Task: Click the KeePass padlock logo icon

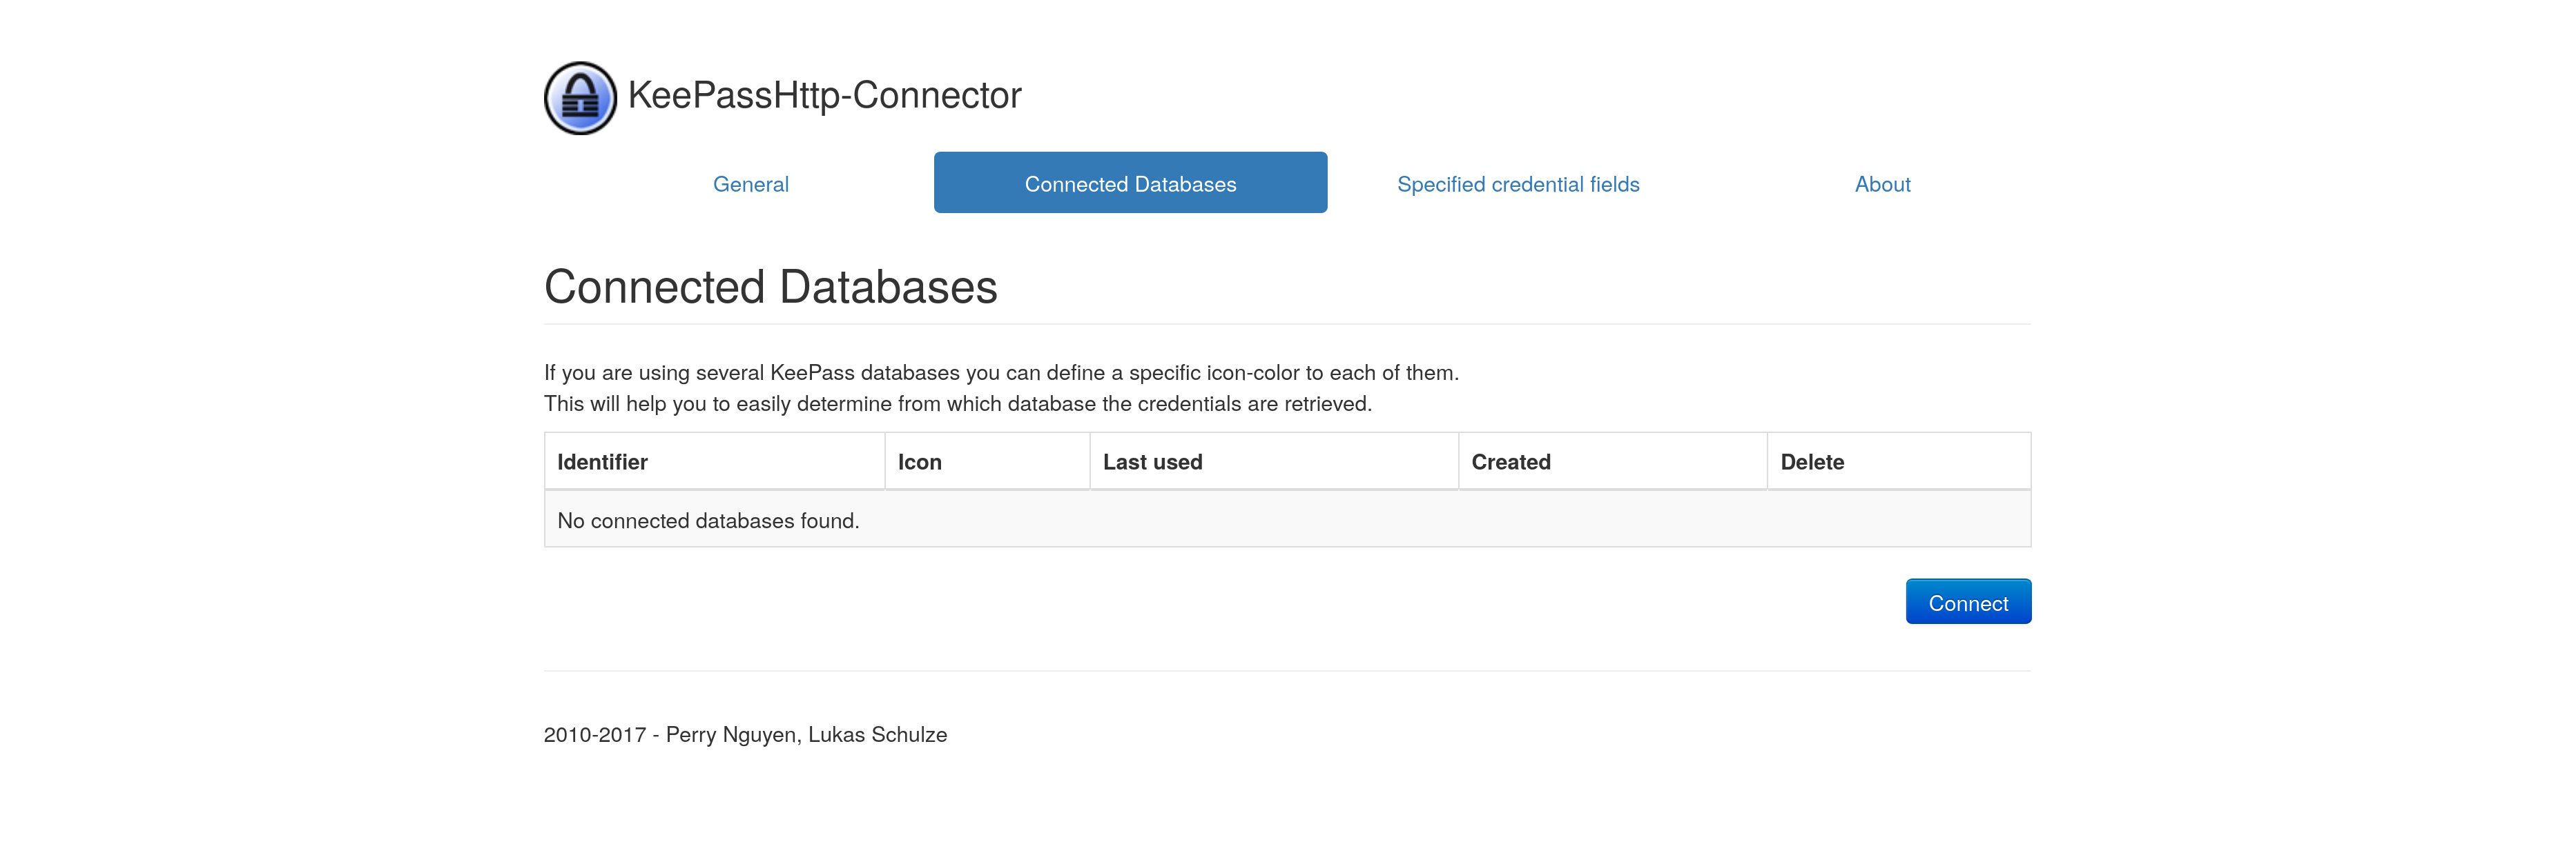Action: [x=580, y=98]
